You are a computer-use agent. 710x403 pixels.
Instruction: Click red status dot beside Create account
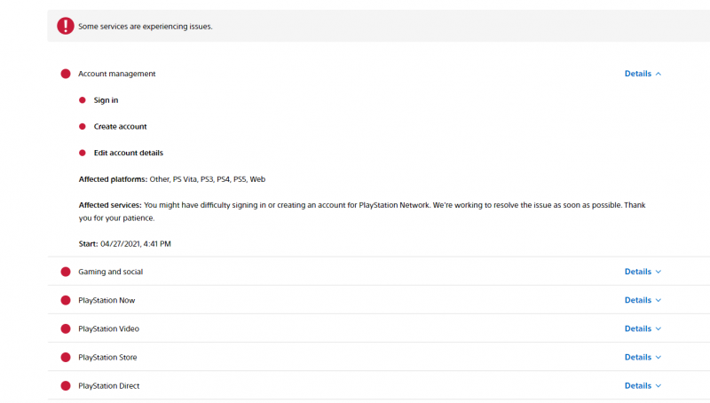pyautogui.click(x=83, y=127)
